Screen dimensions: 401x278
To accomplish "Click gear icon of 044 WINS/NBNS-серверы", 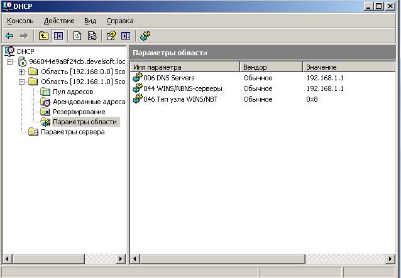I will pos(138,88).
